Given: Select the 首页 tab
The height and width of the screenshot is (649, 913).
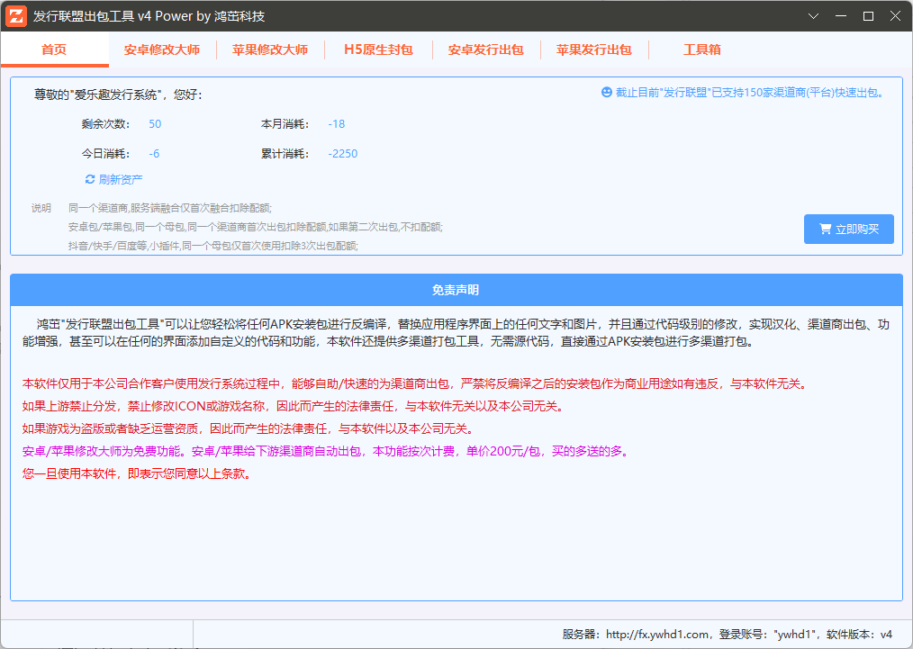Looking at the screenshot, I should coord(55,50).
